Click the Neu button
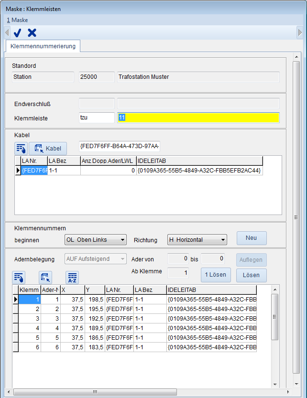 [x=252, y=238]
